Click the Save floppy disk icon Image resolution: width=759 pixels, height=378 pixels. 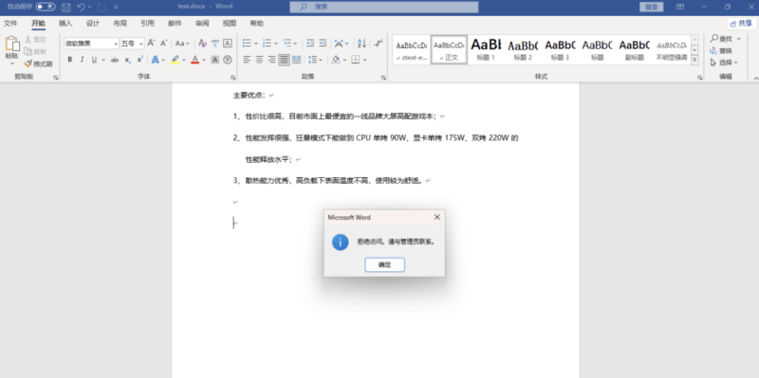[66, 7]
